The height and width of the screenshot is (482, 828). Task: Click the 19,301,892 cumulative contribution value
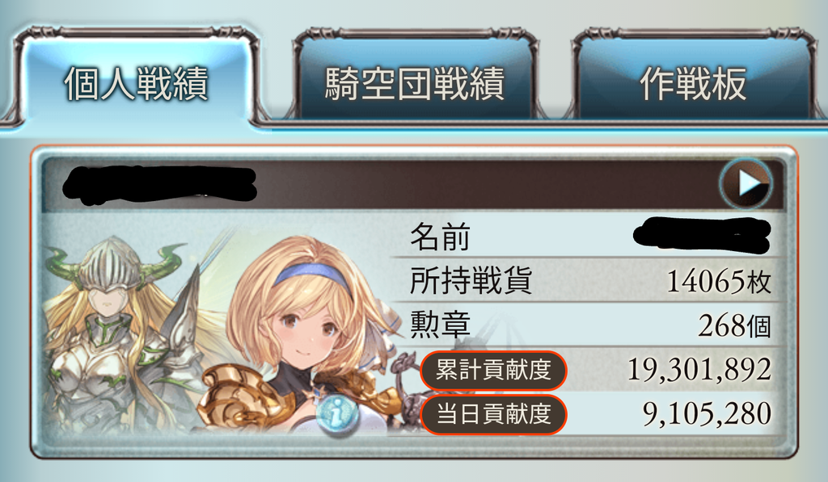click(699, 371)
